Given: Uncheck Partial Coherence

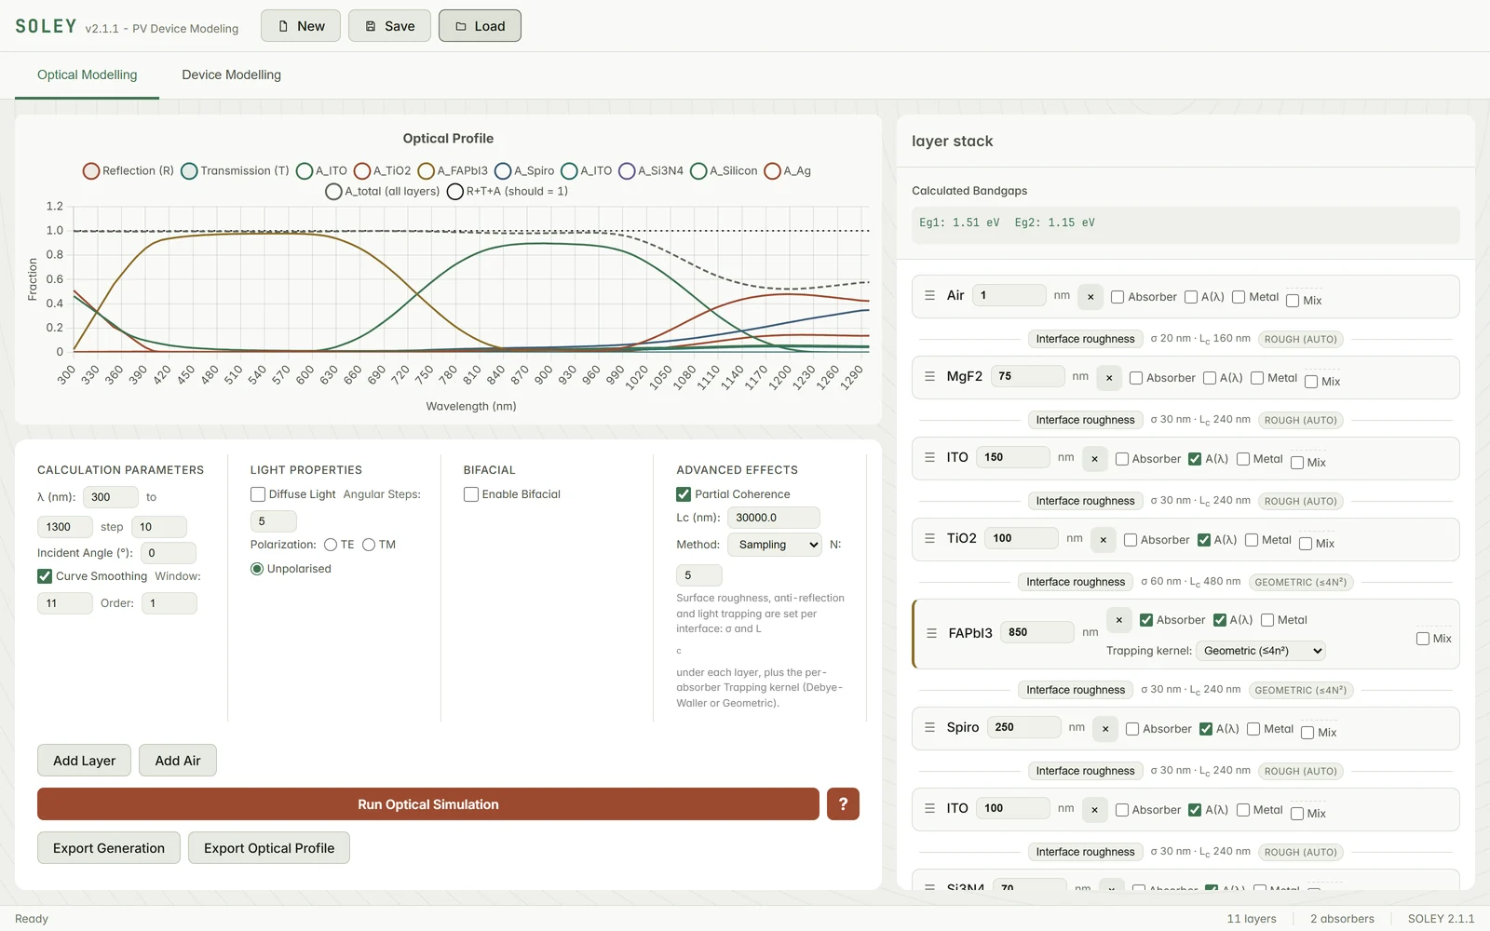Looking at the screenshot, I should pyautogui.click(x=684, y=494).
